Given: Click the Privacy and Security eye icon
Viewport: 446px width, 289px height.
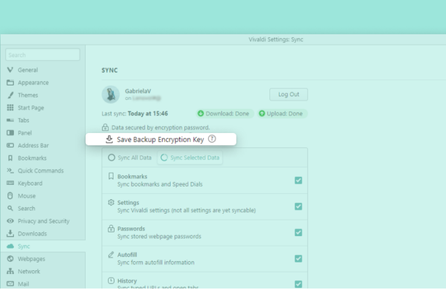Looking at the screenshot, I should (10, 221).
